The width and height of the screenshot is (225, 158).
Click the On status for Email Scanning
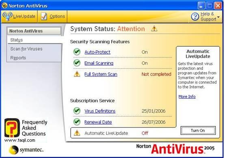point(145,63)
